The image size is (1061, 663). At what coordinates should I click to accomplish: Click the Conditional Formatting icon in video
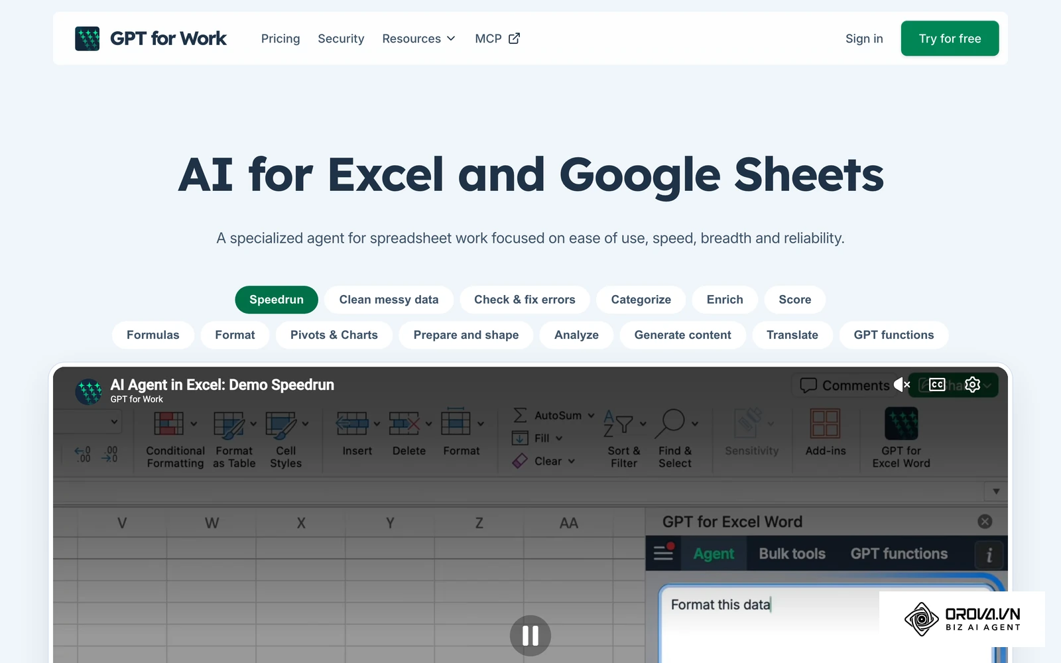tap(169, 424)
